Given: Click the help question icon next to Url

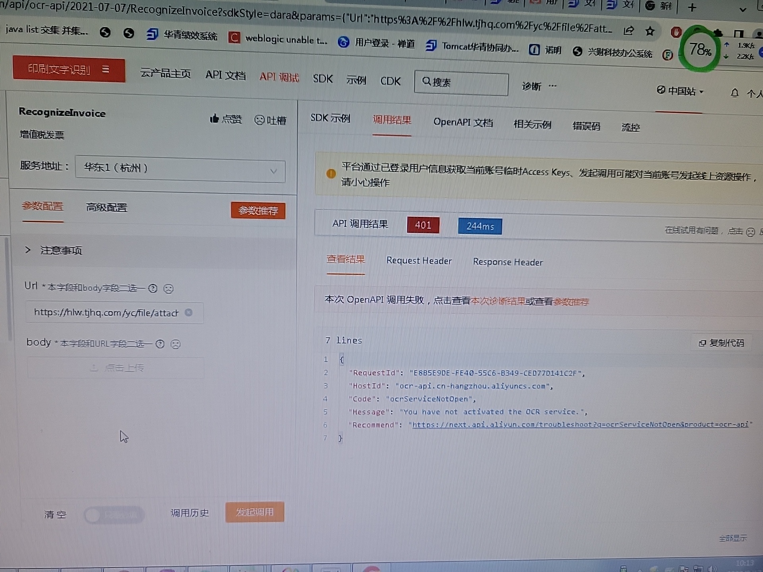Looking at the screenshot, I should coord(153,288).
